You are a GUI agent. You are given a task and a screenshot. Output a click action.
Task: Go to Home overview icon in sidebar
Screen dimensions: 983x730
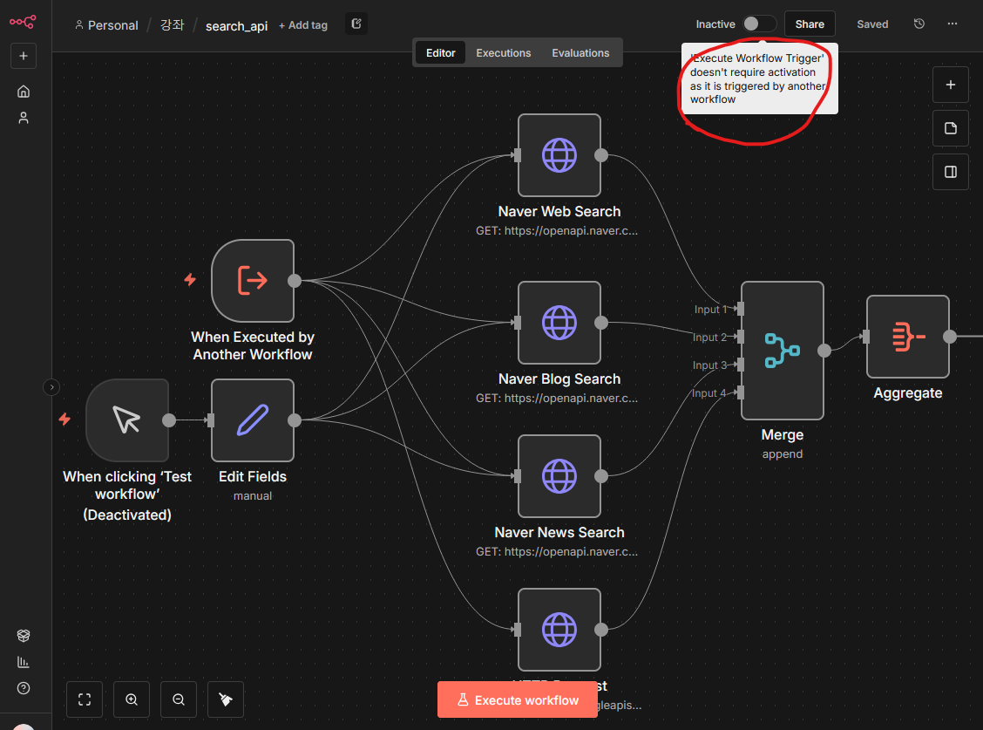[24, 92]
